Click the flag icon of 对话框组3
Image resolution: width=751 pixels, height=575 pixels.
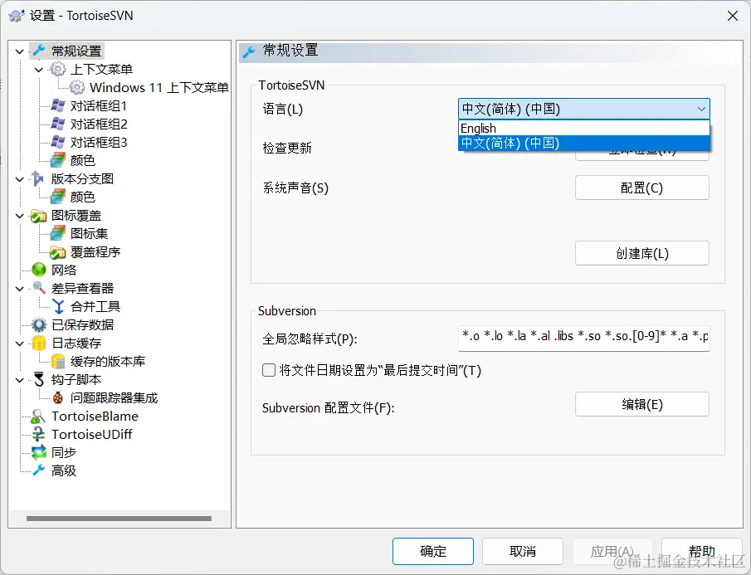(58, 142)
